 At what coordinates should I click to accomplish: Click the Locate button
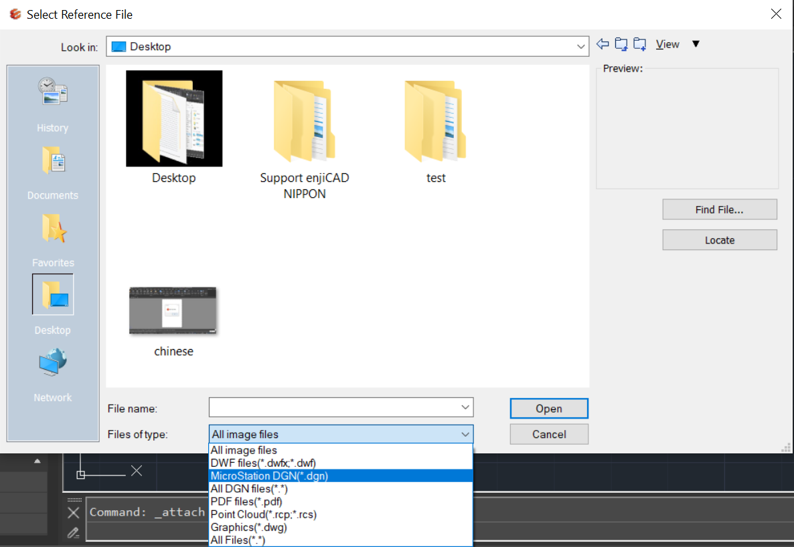point(720,240)
